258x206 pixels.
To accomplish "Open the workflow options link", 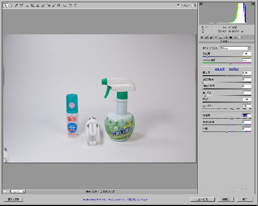I will [x=115, y=199].
